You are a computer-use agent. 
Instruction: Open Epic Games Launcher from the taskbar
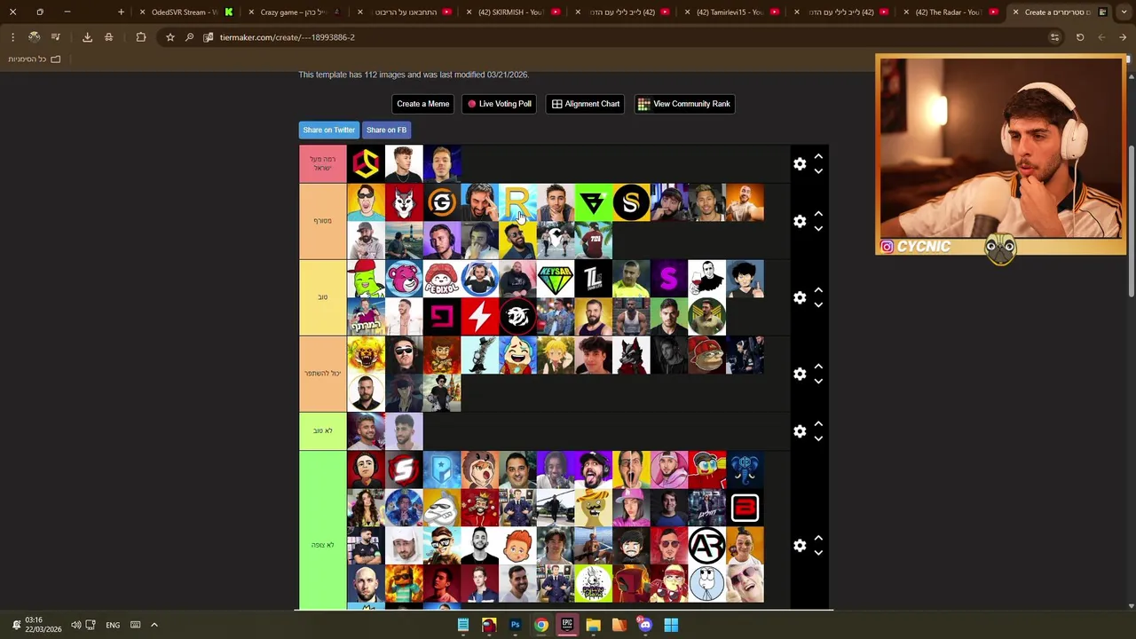click(566, 625)
